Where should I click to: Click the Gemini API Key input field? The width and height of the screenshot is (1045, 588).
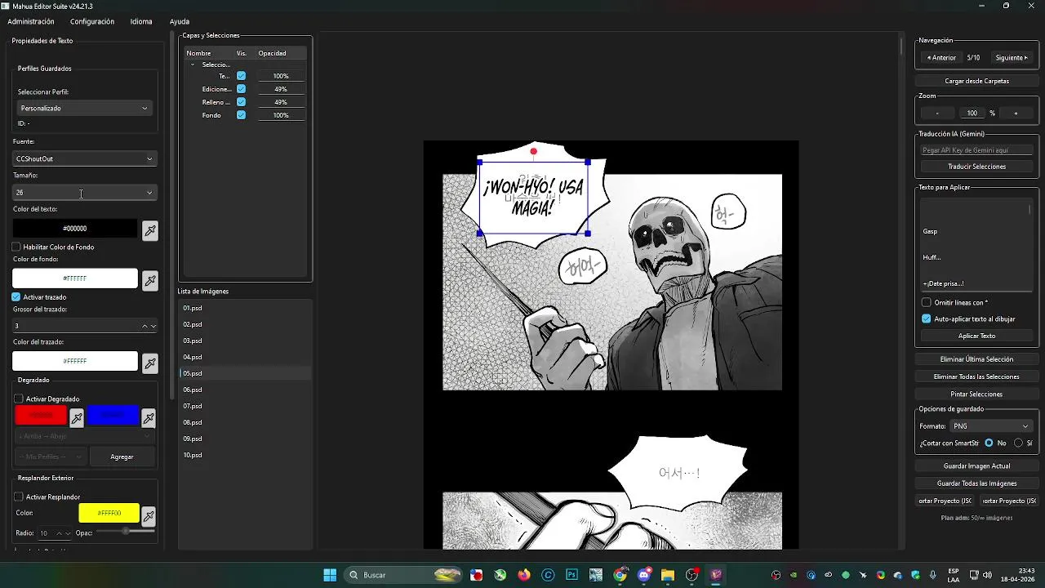click(976, 150)
